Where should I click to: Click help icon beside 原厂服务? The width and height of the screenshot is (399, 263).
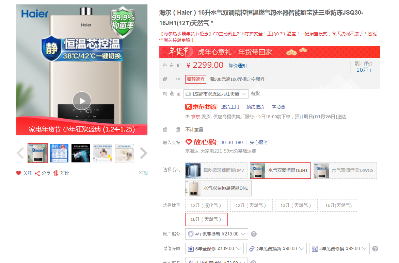[254, 234]
